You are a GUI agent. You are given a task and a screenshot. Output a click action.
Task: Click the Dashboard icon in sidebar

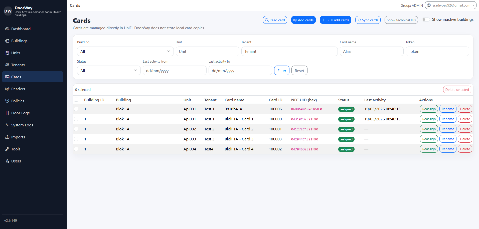click(x=7, y=29)
